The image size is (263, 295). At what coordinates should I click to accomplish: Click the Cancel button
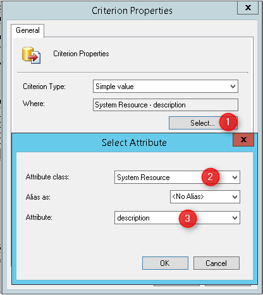[x=216, y=263]
